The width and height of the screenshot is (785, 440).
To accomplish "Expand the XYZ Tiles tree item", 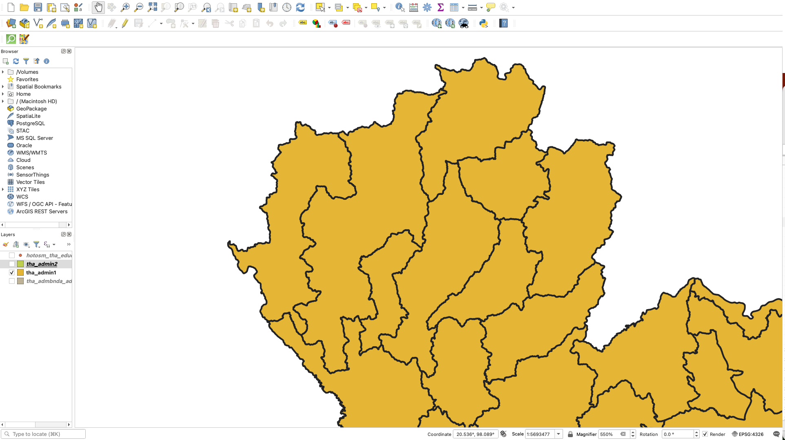I will [x=3, y=190].
